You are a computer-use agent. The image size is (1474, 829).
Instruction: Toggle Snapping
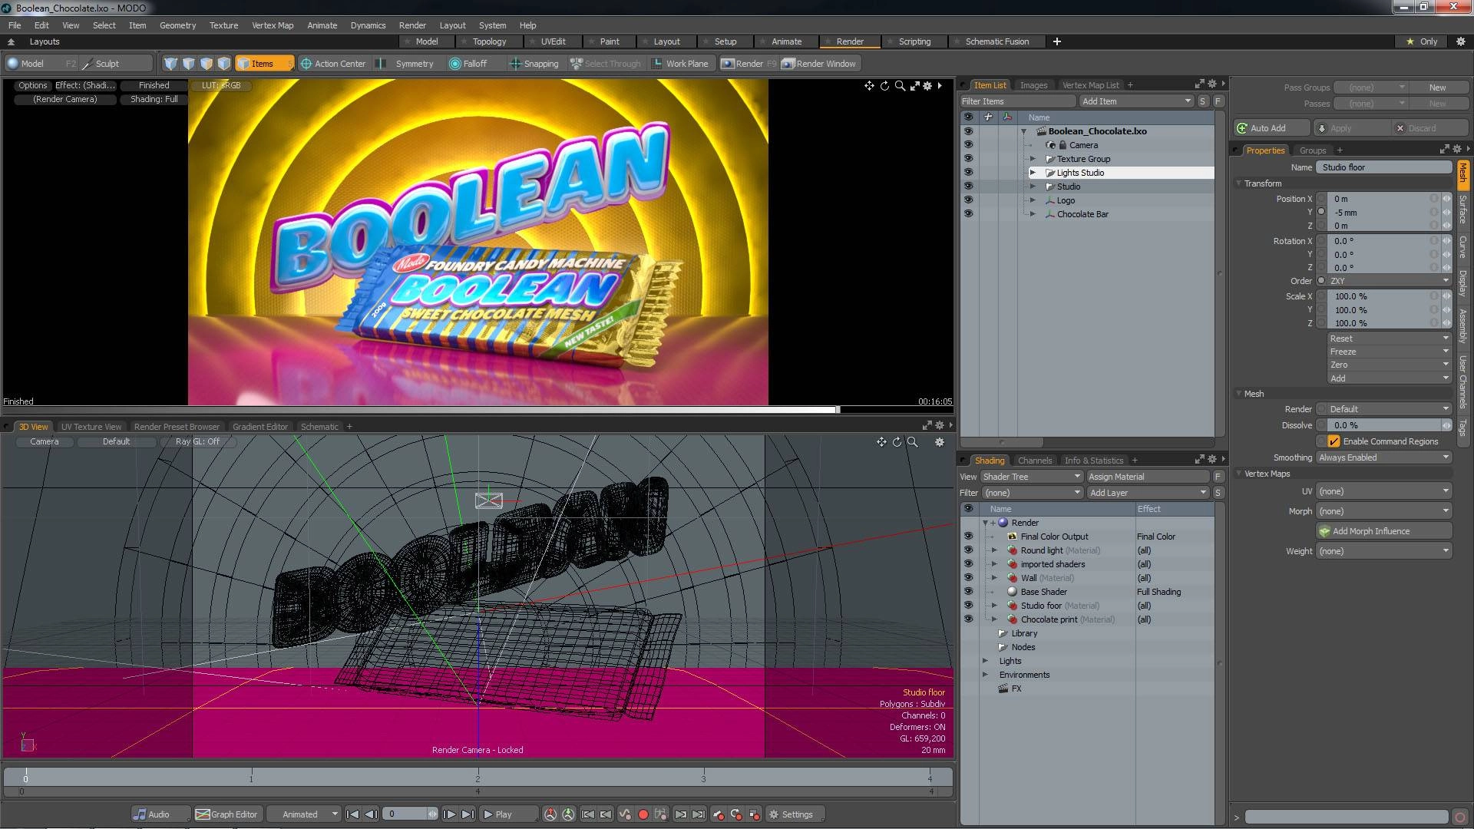[x=534, y=64]
